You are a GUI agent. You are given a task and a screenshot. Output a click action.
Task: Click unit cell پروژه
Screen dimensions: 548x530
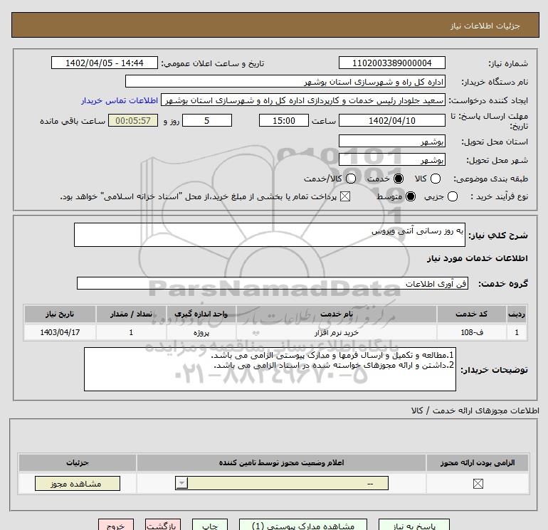[201, 332]
